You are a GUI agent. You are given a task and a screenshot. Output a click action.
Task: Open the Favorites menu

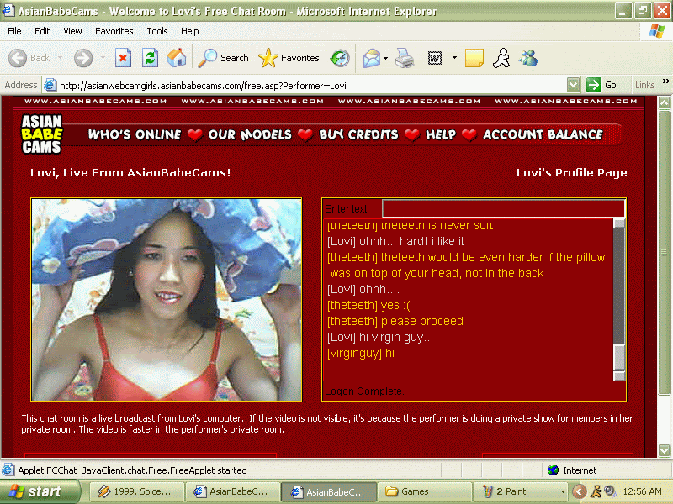114,31
